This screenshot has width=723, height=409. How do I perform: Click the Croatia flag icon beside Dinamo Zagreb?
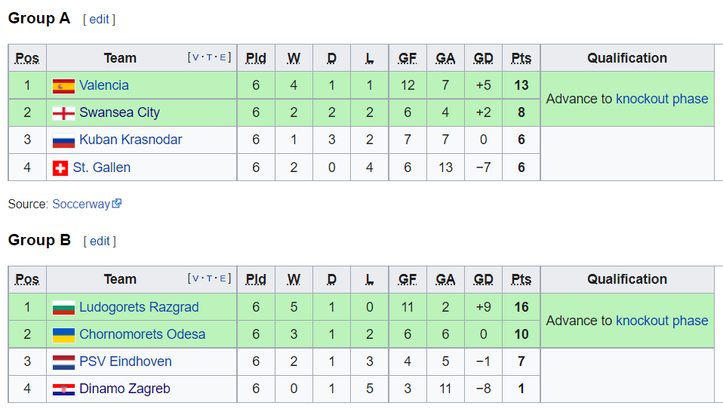tap(63, 389)
